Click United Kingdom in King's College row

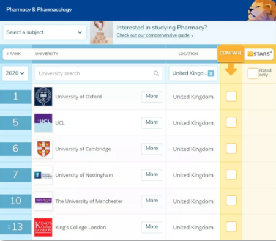(x=193, y=228)
